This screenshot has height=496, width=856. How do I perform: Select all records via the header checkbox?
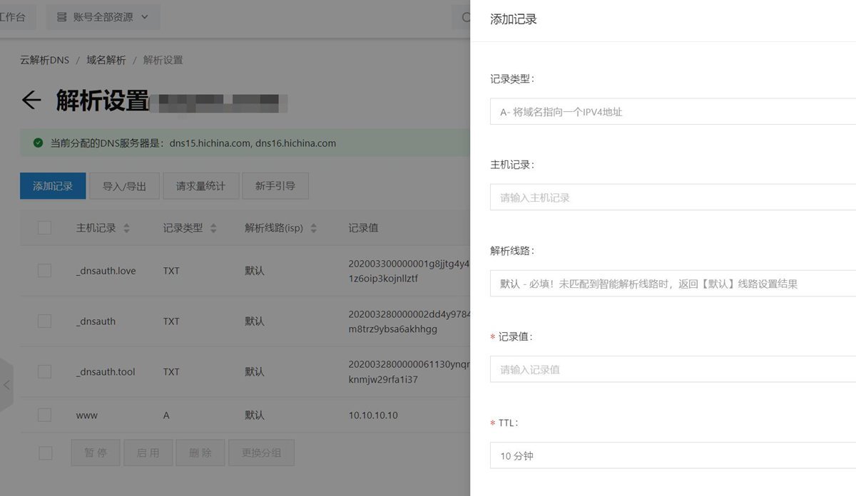tap(44, 227)
